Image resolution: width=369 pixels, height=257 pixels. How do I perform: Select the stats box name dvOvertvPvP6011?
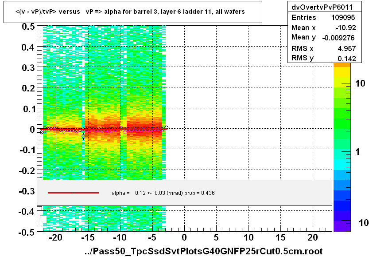click(322, 7)
